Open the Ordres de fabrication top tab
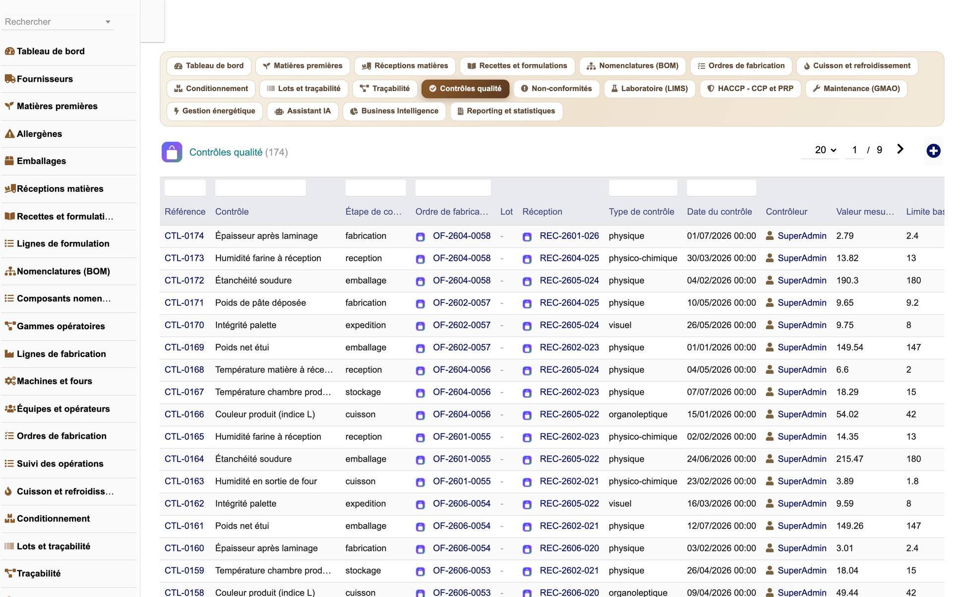Viewport: 965px width, 597px height. [741, 66]
